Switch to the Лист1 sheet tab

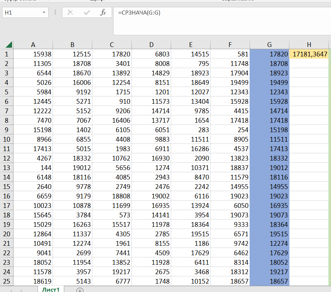pos(51,289)
